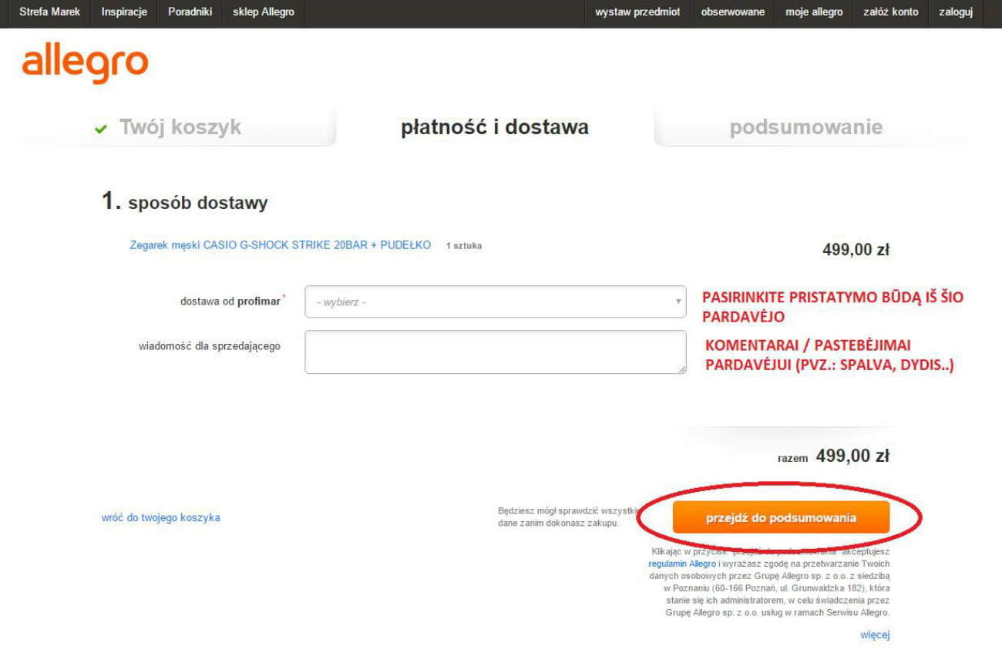Screen dimensions: 1002x660
Task: Click the więcej link
Action: [875, 635]
